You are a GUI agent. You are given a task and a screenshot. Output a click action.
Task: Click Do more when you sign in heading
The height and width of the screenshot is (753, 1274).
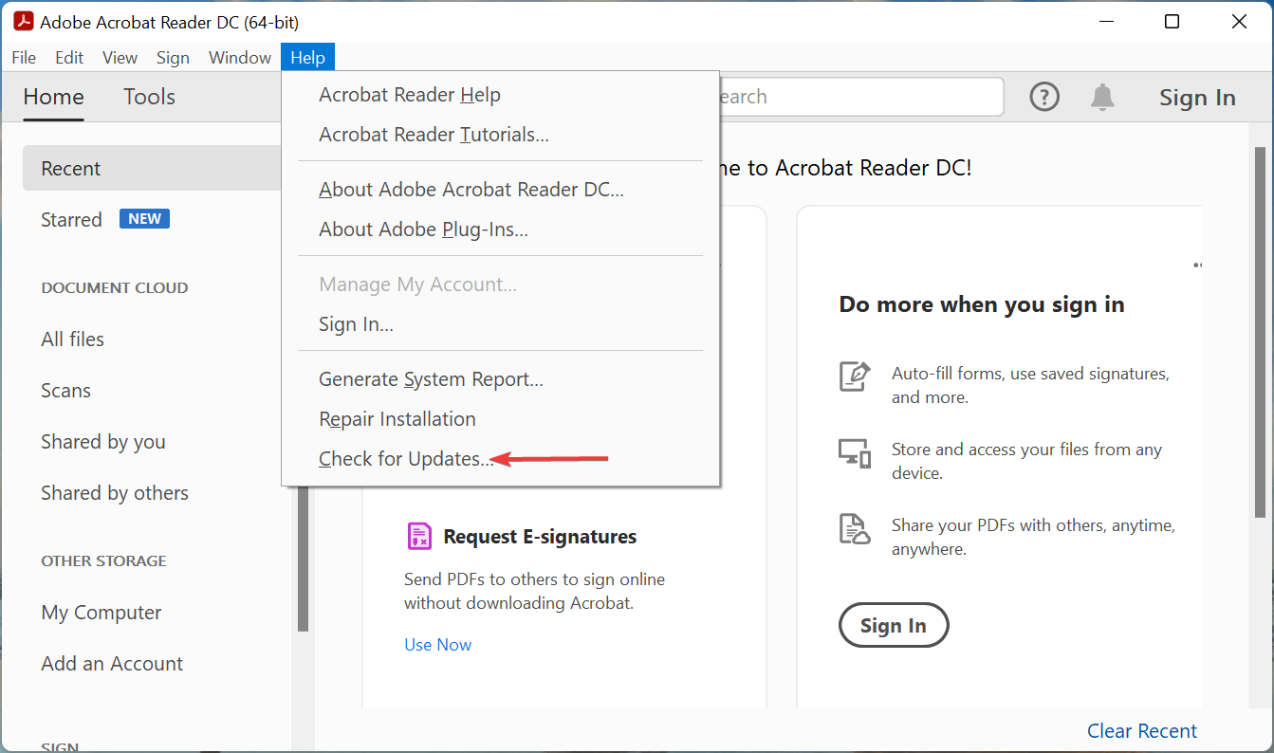(x=982, y=304)
